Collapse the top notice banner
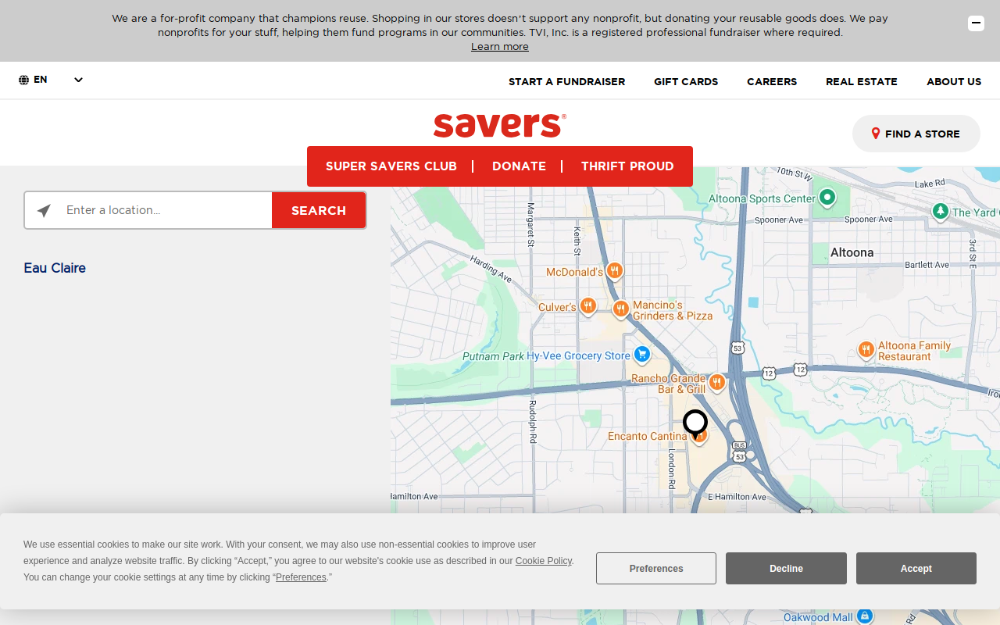 976,23
